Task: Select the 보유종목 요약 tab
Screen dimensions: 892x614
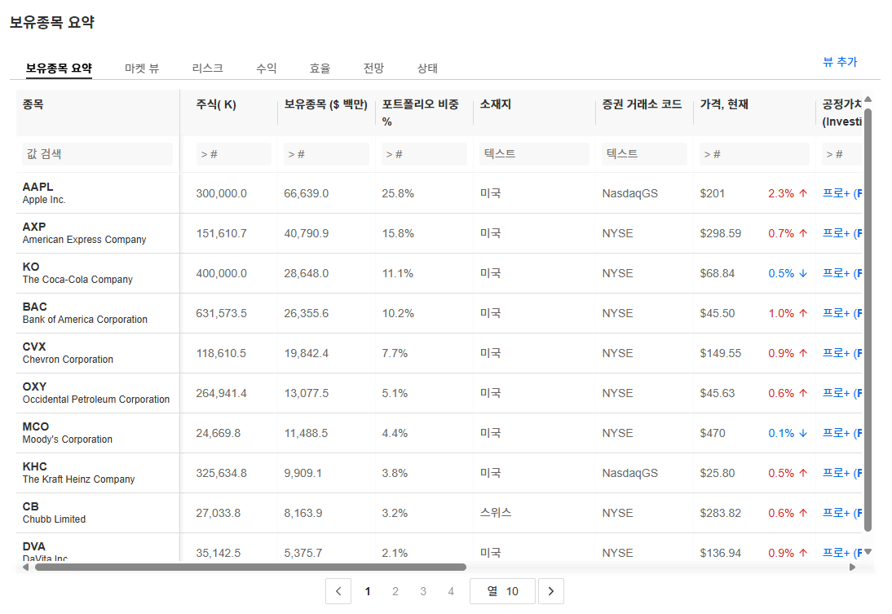Action: click(x=59, y=68)
